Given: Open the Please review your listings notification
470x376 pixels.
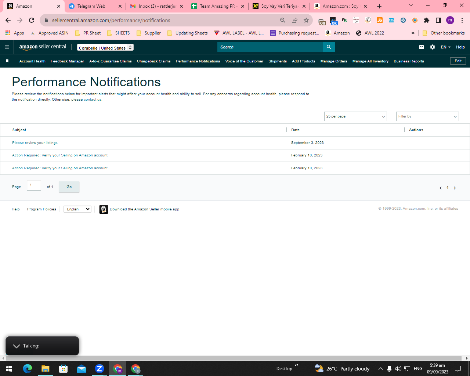Looking at the screenshot, I should [x=35, y=143].
